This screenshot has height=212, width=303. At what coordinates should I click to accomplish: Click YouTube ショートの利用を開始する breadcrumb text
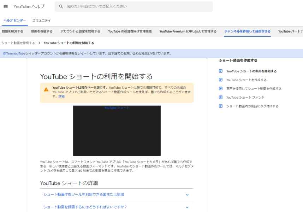(x=69, y=43)
